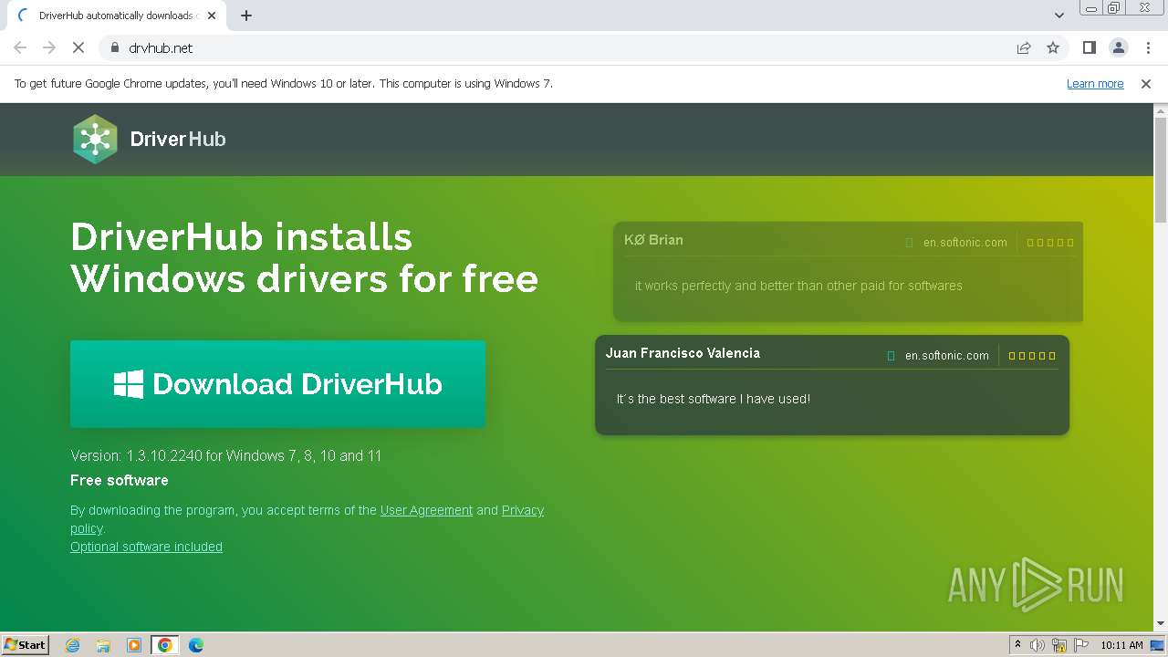Click the headline "DriverHub installs Windows drivers for free"
Screen dimensions: 1168x657
[304, 257]
